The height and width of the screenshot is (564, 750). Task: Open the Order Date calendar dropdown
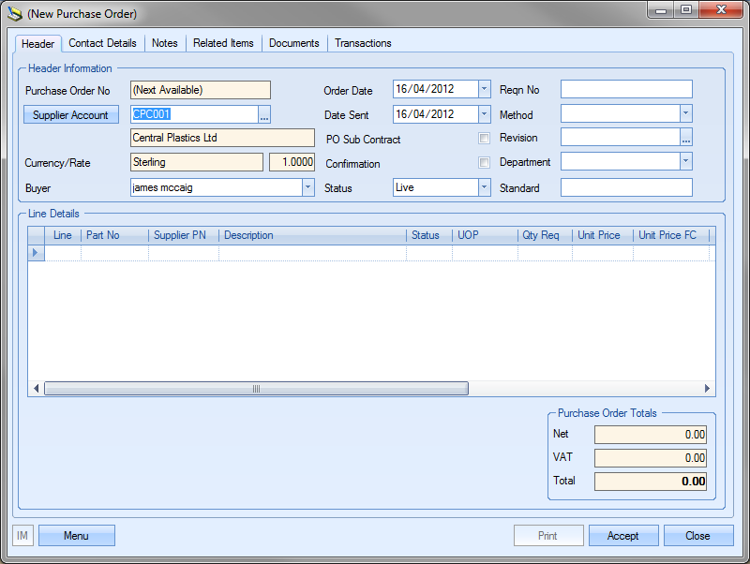pos(484,90)
